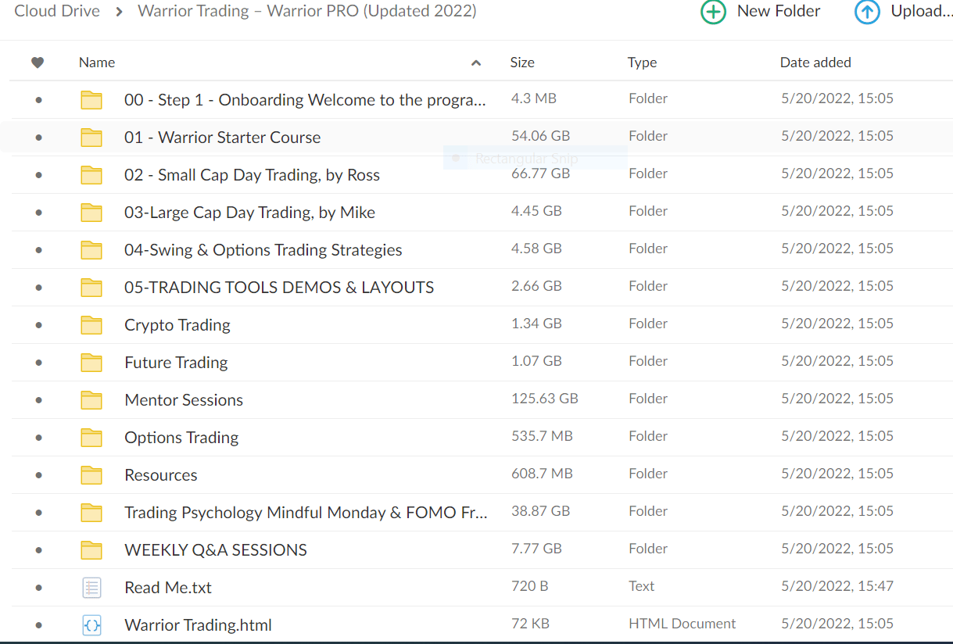Click the HTML document icon beside Warrior Trading.html

coord(91,624)
